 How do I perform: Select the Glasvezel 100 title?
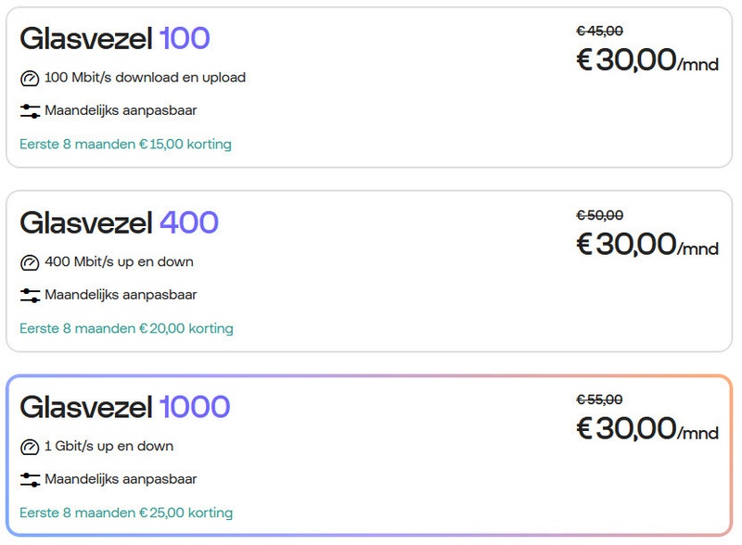click(x=115, y=38)
